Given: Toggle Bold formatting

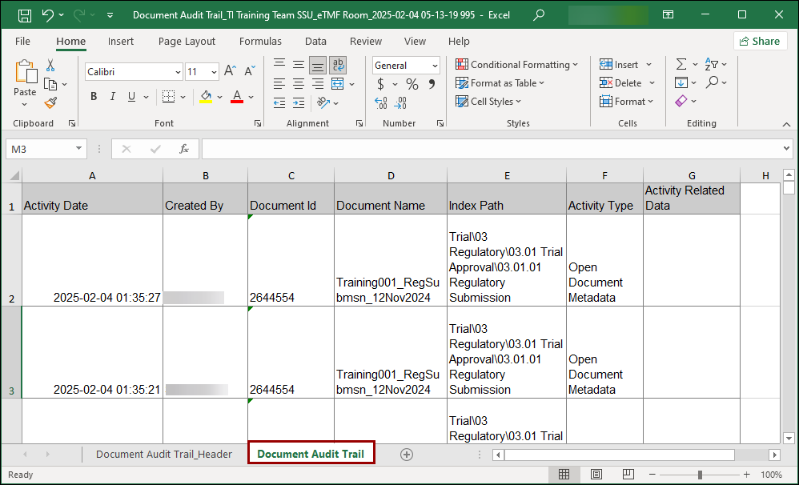Looking at the screenshot, I should 93,97.
